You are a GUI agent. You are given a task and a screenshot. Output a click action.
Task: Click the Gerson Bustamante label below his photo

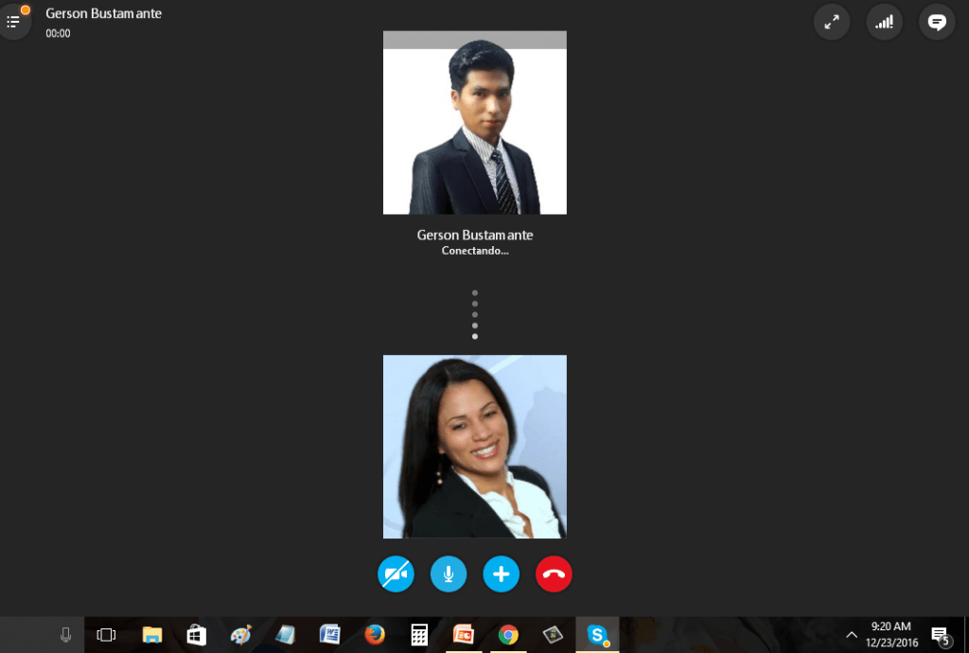tap(475, 235)
